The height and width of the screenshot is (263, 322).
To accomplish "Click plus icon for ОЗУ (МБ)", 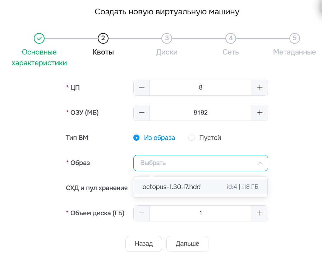I will (x=260, y=113).
